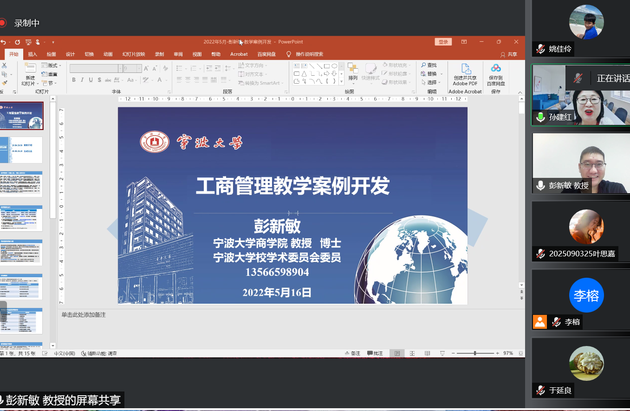Toggle the Comments (批注) pane
This screenshot has height=411, width=630.
coord(375,353)
